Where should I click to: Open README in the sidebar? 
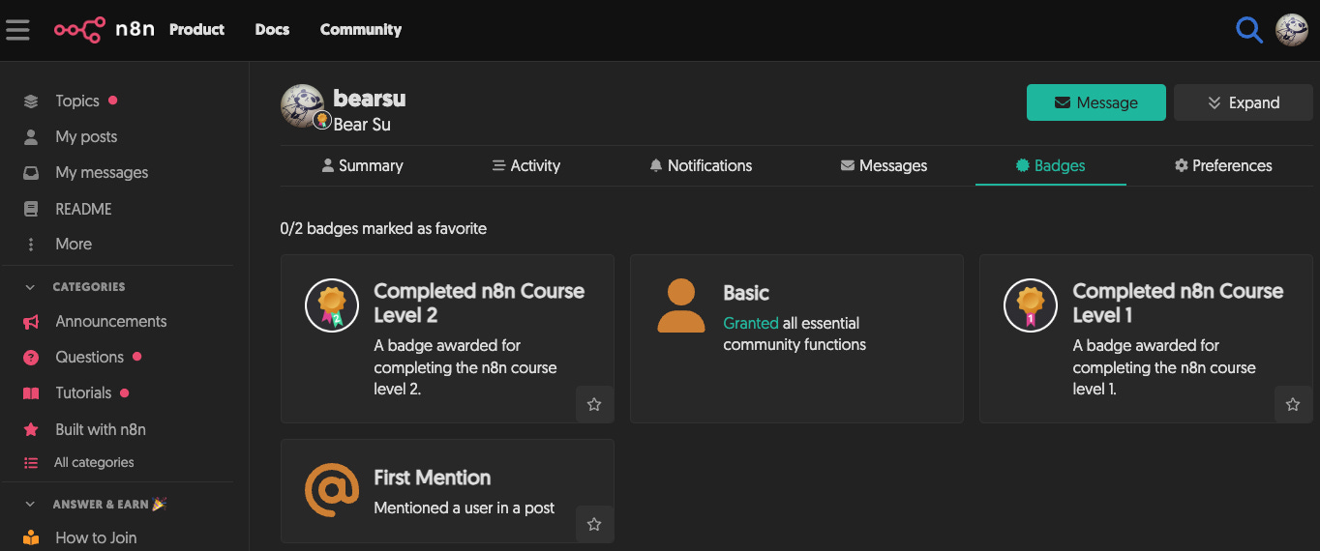83,209
